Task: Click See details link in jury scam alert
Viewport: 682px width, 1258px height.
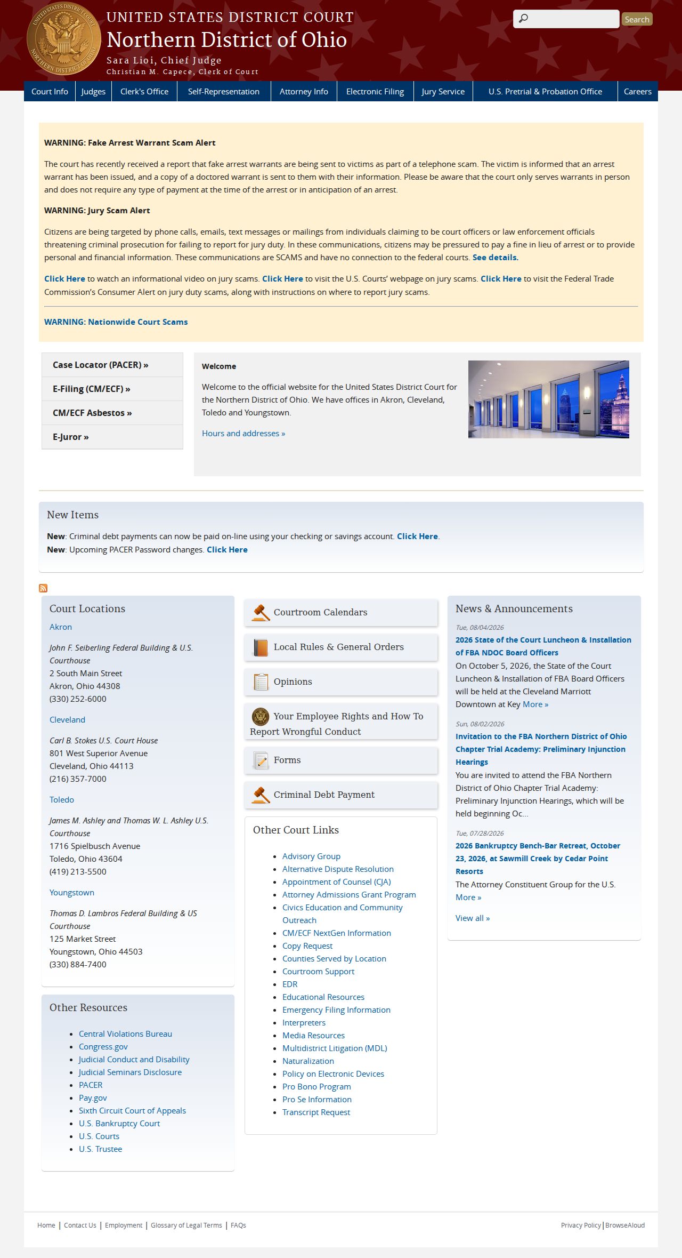Action: pos(496,258)
